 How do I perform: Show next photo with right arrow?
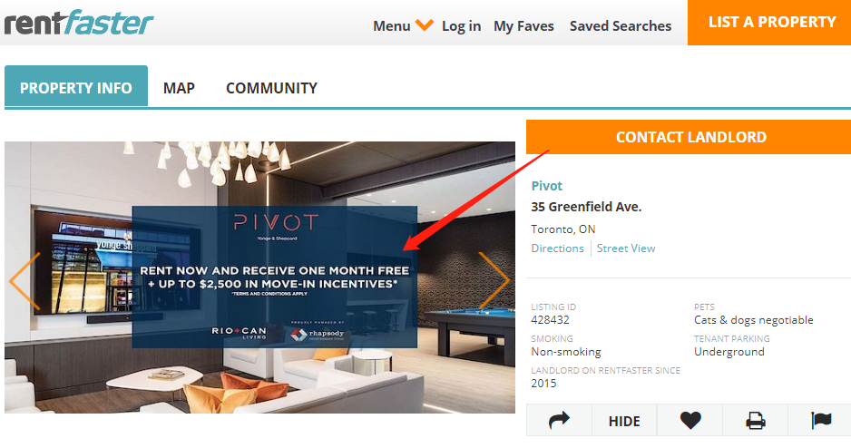494,280
